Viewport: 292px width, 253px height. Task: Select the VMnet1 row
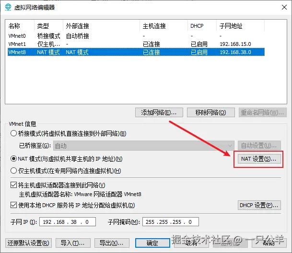tap(136, 44)
